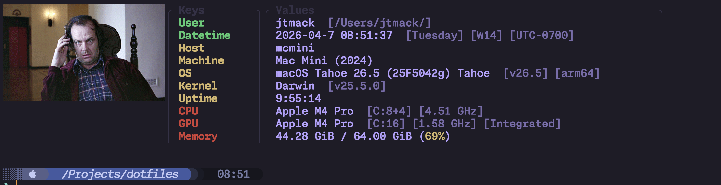Click the [arm64] architecture tag
Viewport: 721px width, 185px height.
click(x=577, y=73)
